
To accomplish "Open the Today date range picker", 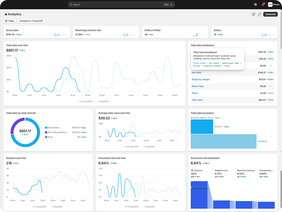I will coord(10,21).
